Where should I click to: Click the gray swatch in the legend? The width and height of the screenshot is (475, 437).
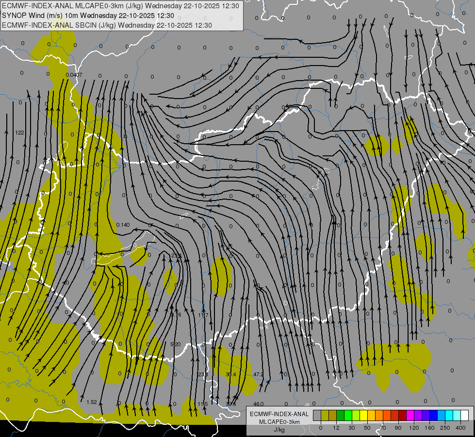click(317, 415)
